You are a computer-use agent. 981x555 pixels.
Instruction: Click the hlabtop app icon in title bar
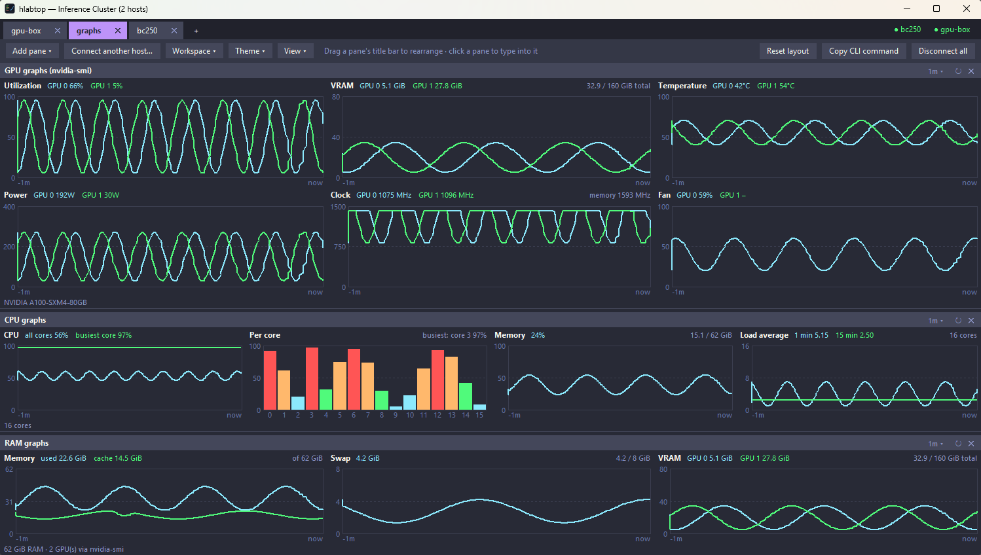tap(10, 9)
